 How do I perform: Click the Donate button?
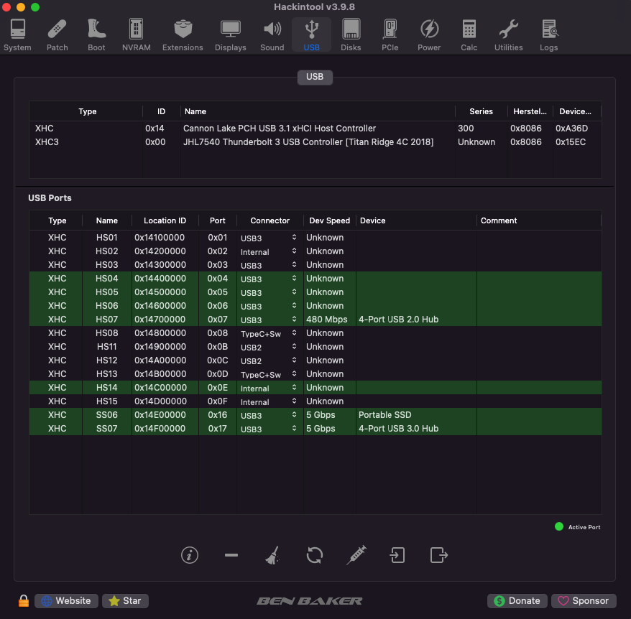517,601
